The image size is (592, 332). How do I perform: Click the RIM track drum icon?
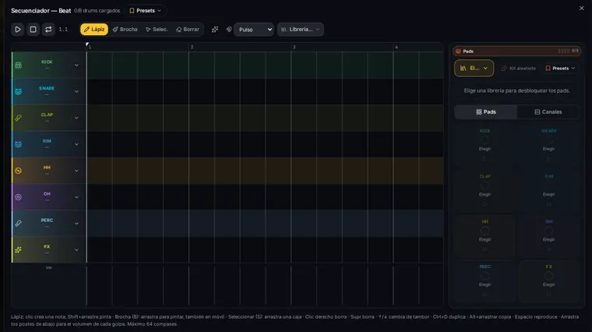click(x=18, y=144)
